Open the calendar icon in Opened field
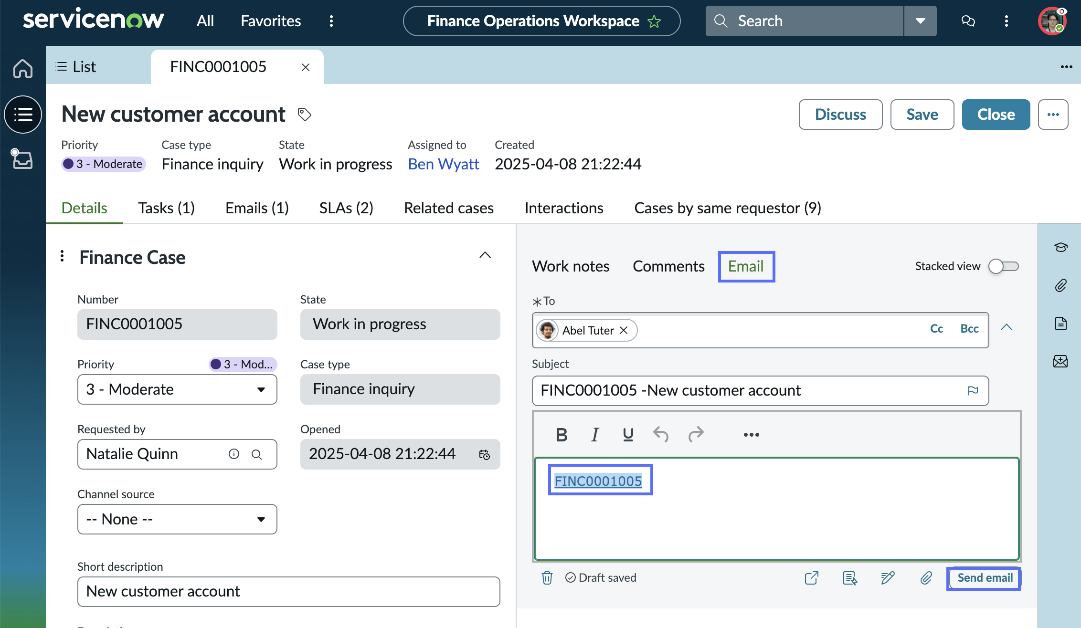 [x=485, y=454]
